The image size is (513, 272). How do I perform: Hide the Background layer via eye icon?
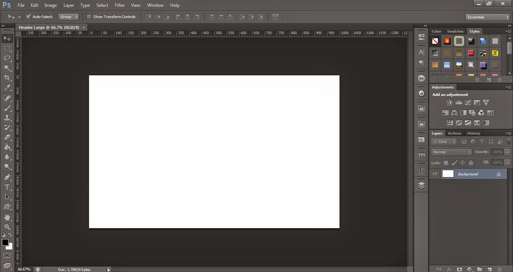coord(435,174)
